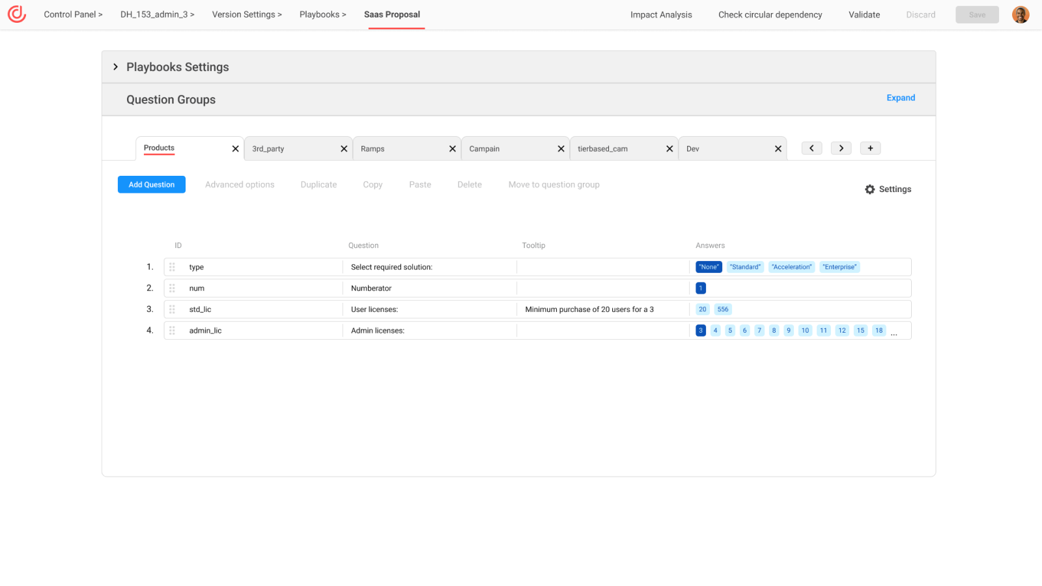The image size is (1042, 586).
Task: Add a new question group tab
Action: click(870, 148)
